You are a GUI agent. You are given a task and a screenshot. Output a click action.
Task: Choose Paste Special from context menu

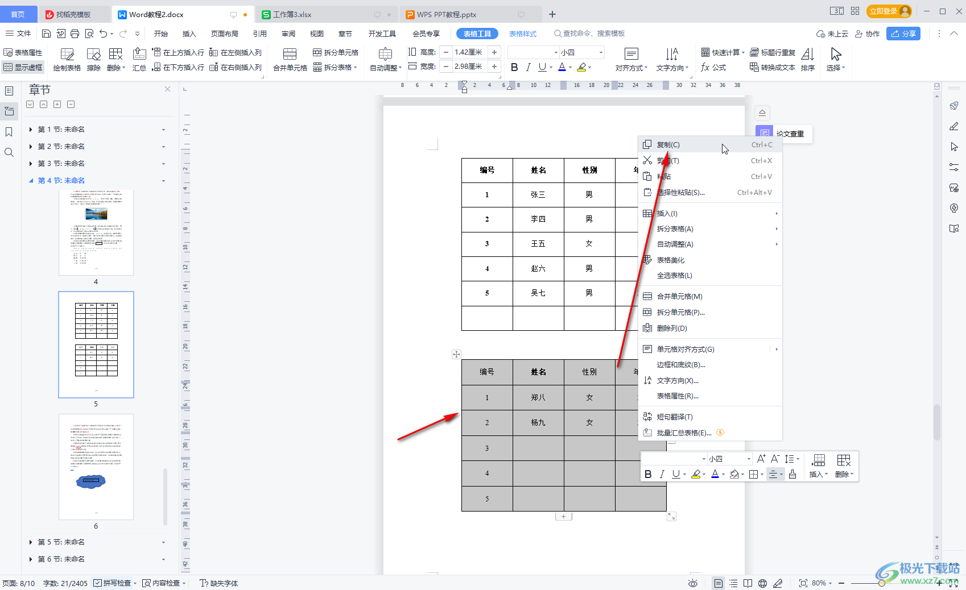coord(710,193)
